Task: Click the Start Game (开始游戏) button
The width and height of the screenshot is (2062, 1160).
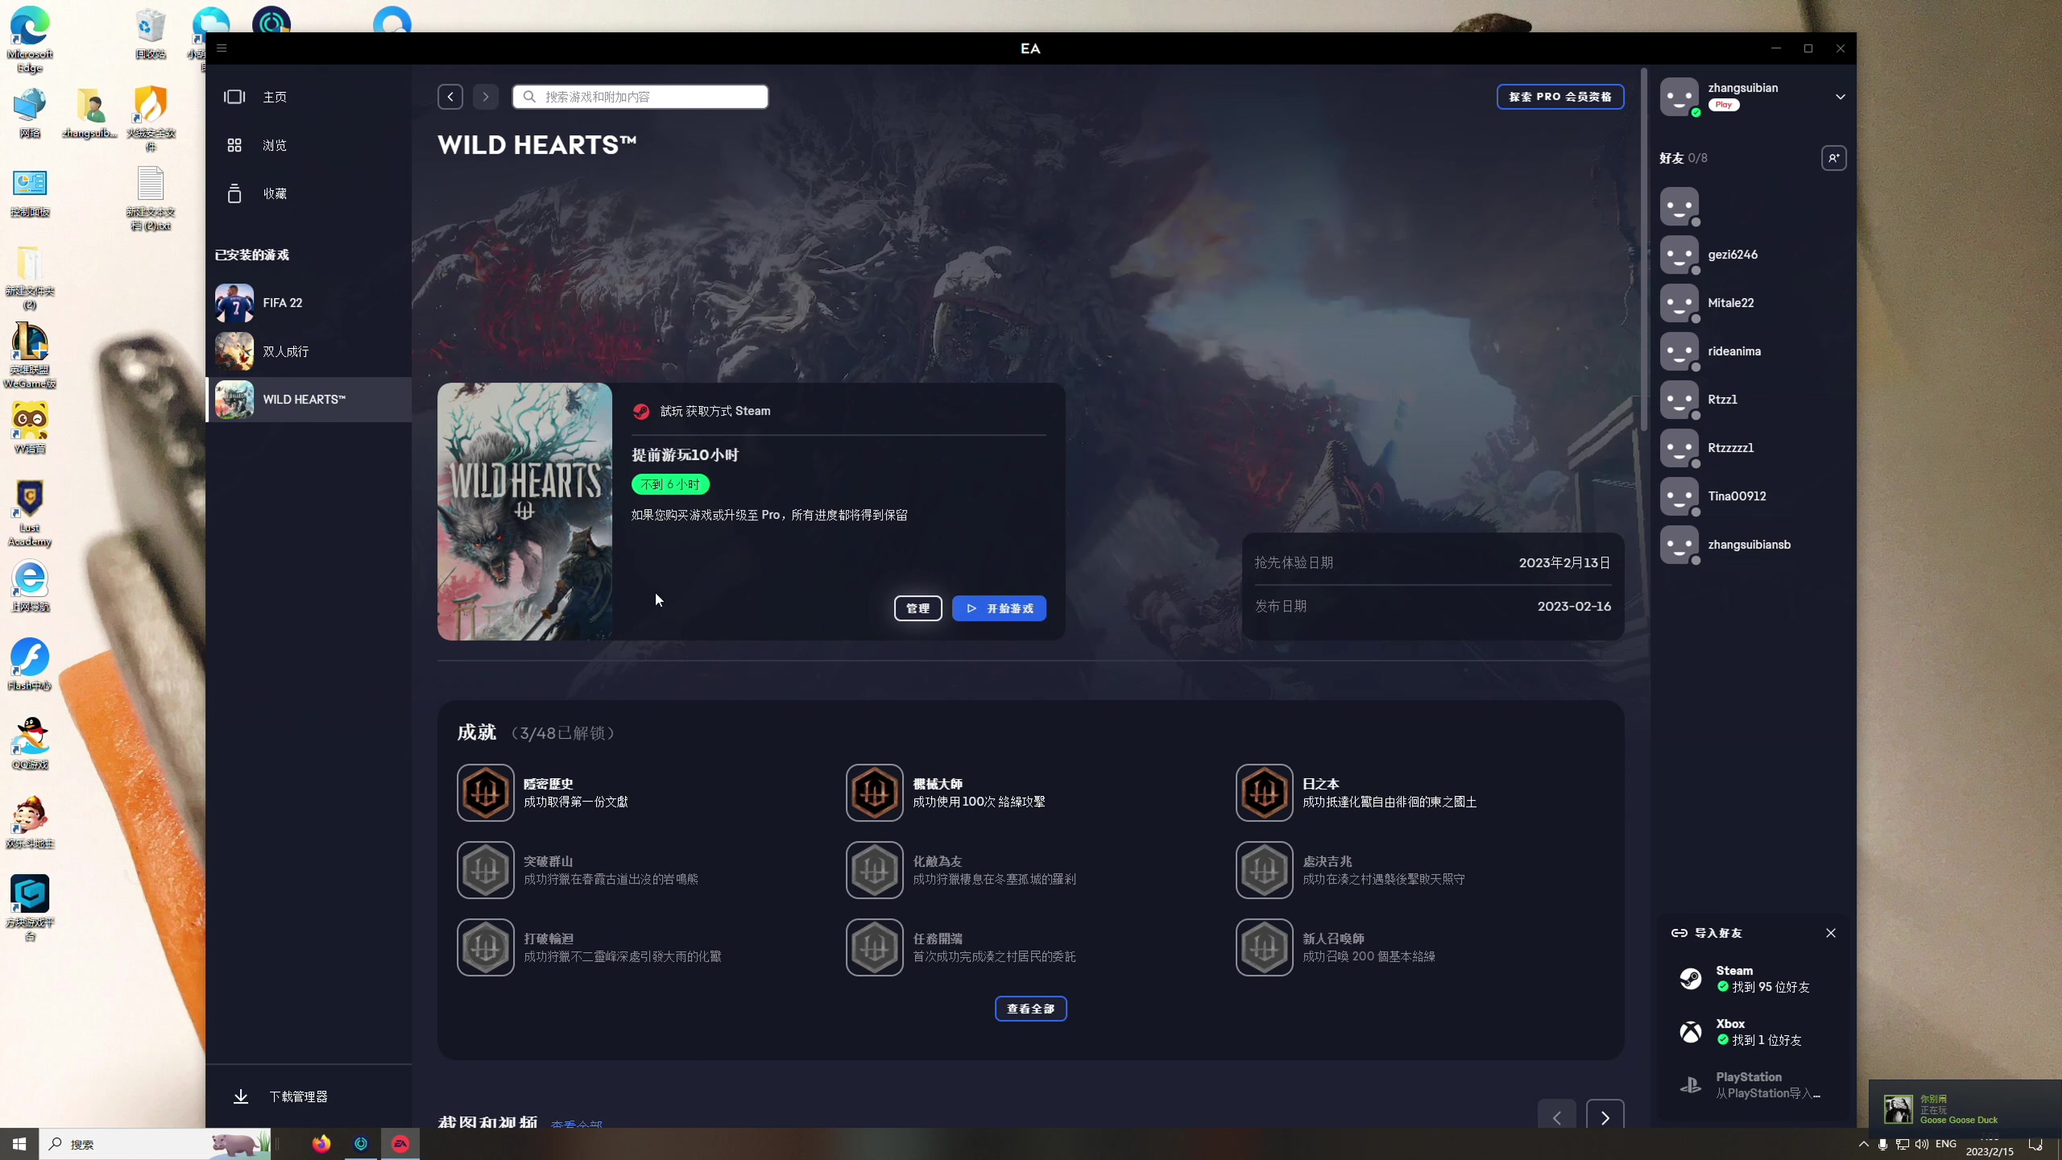Action: pos(999,608)
